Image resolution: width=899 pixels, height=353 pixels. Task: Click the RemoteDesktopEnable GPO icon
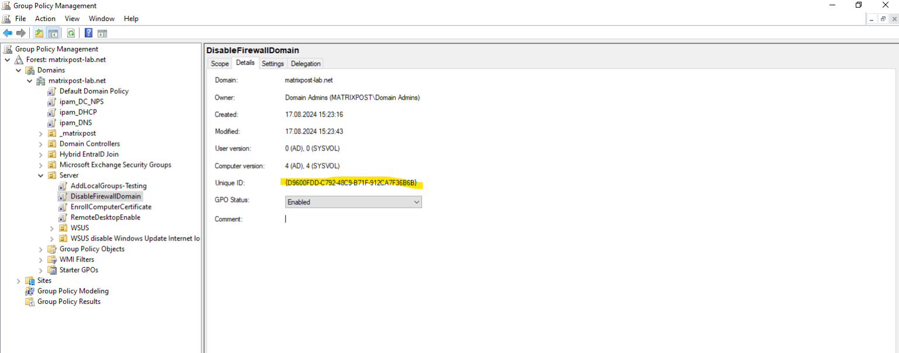pyautogui.click(x=63, y=218)
